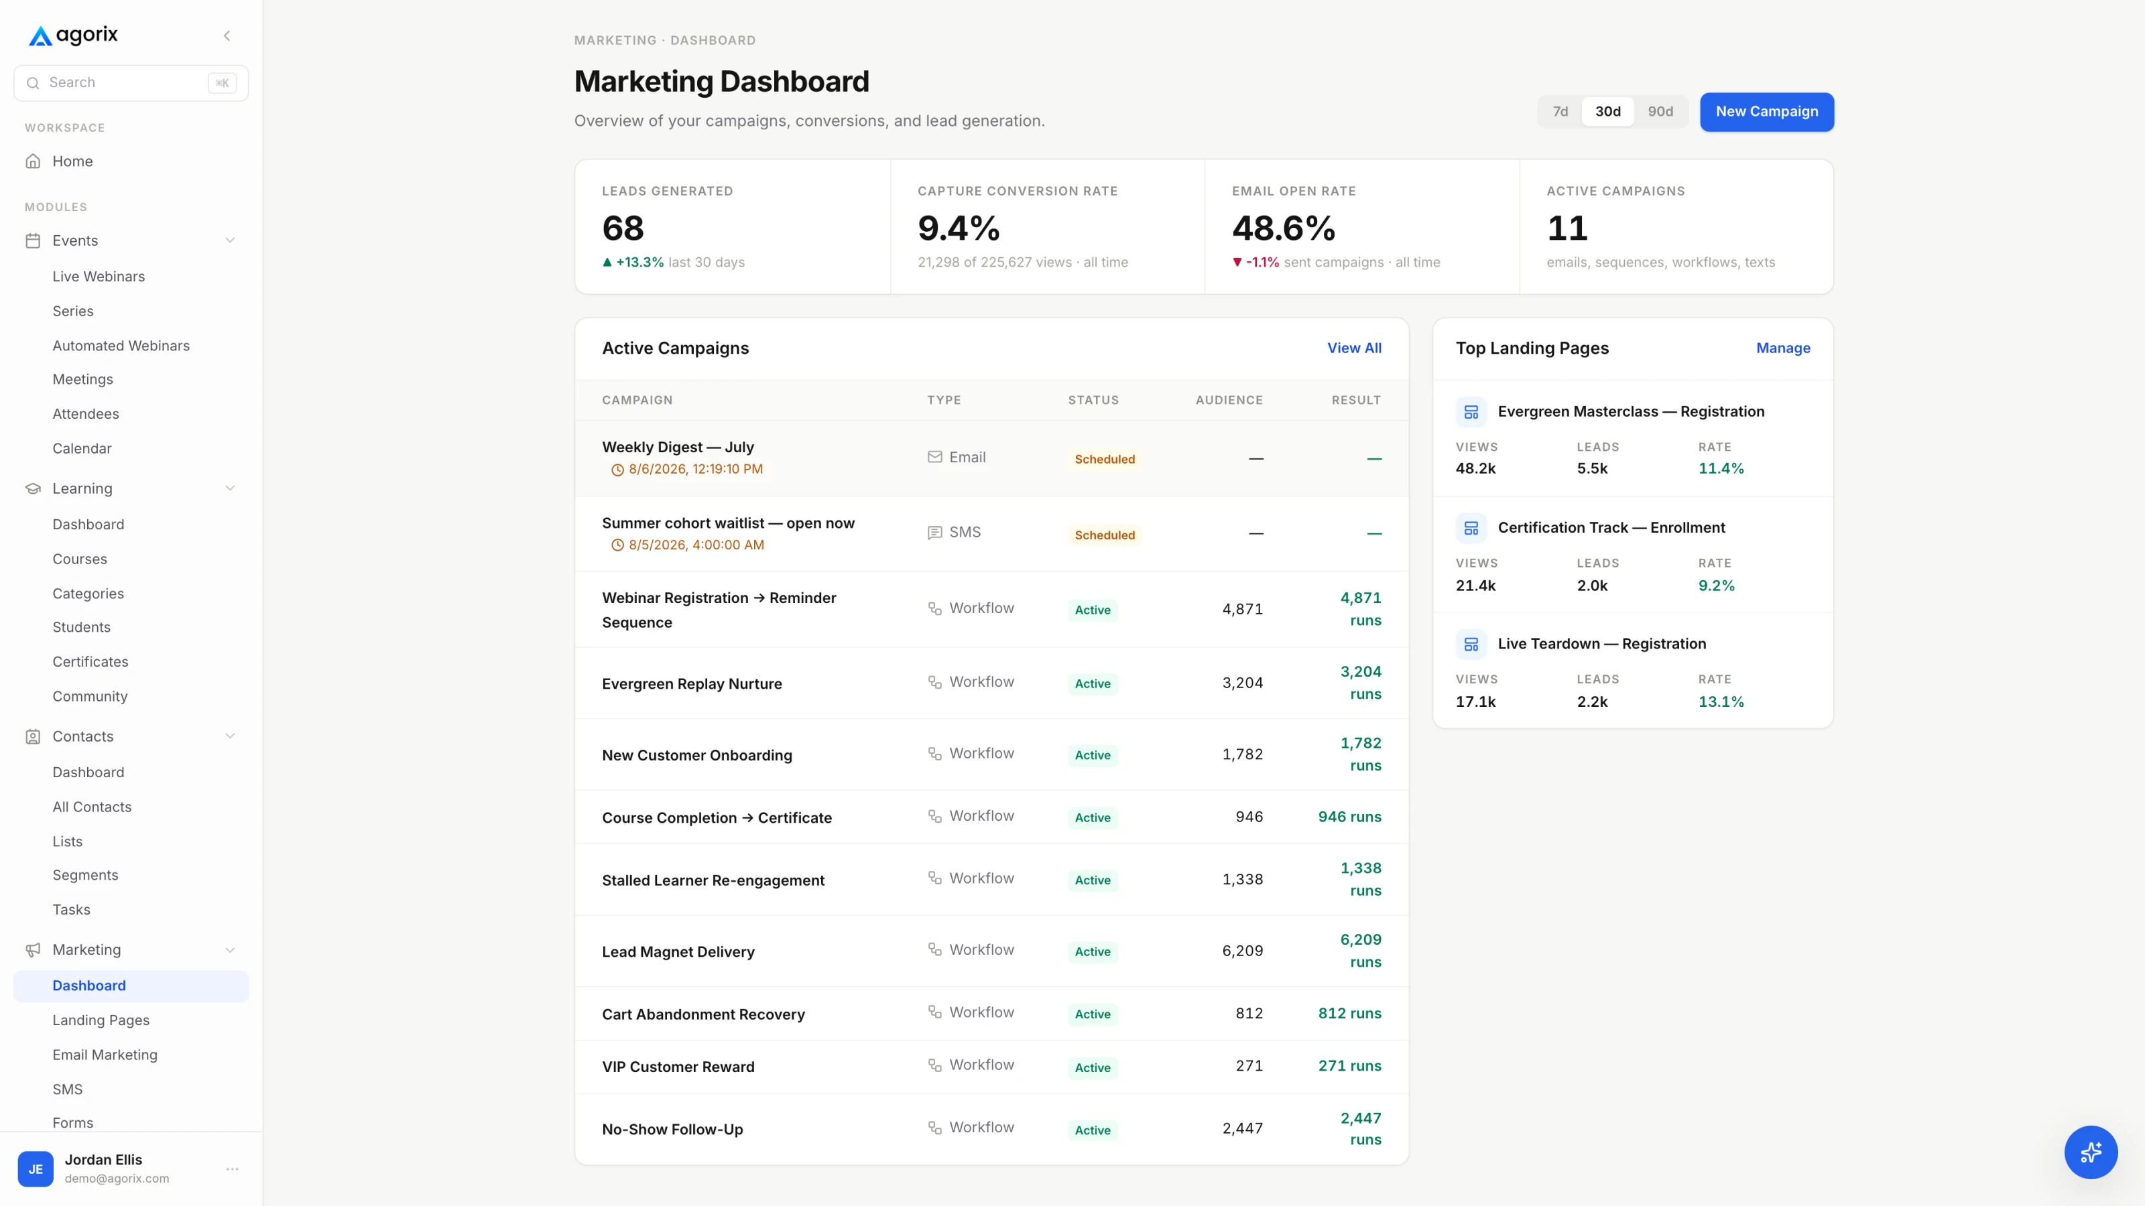This screenshot has width=2145, height=1206.
Task: Click the Workflow icon for Evergreen Replay Nurture
Action: point(935,681)
